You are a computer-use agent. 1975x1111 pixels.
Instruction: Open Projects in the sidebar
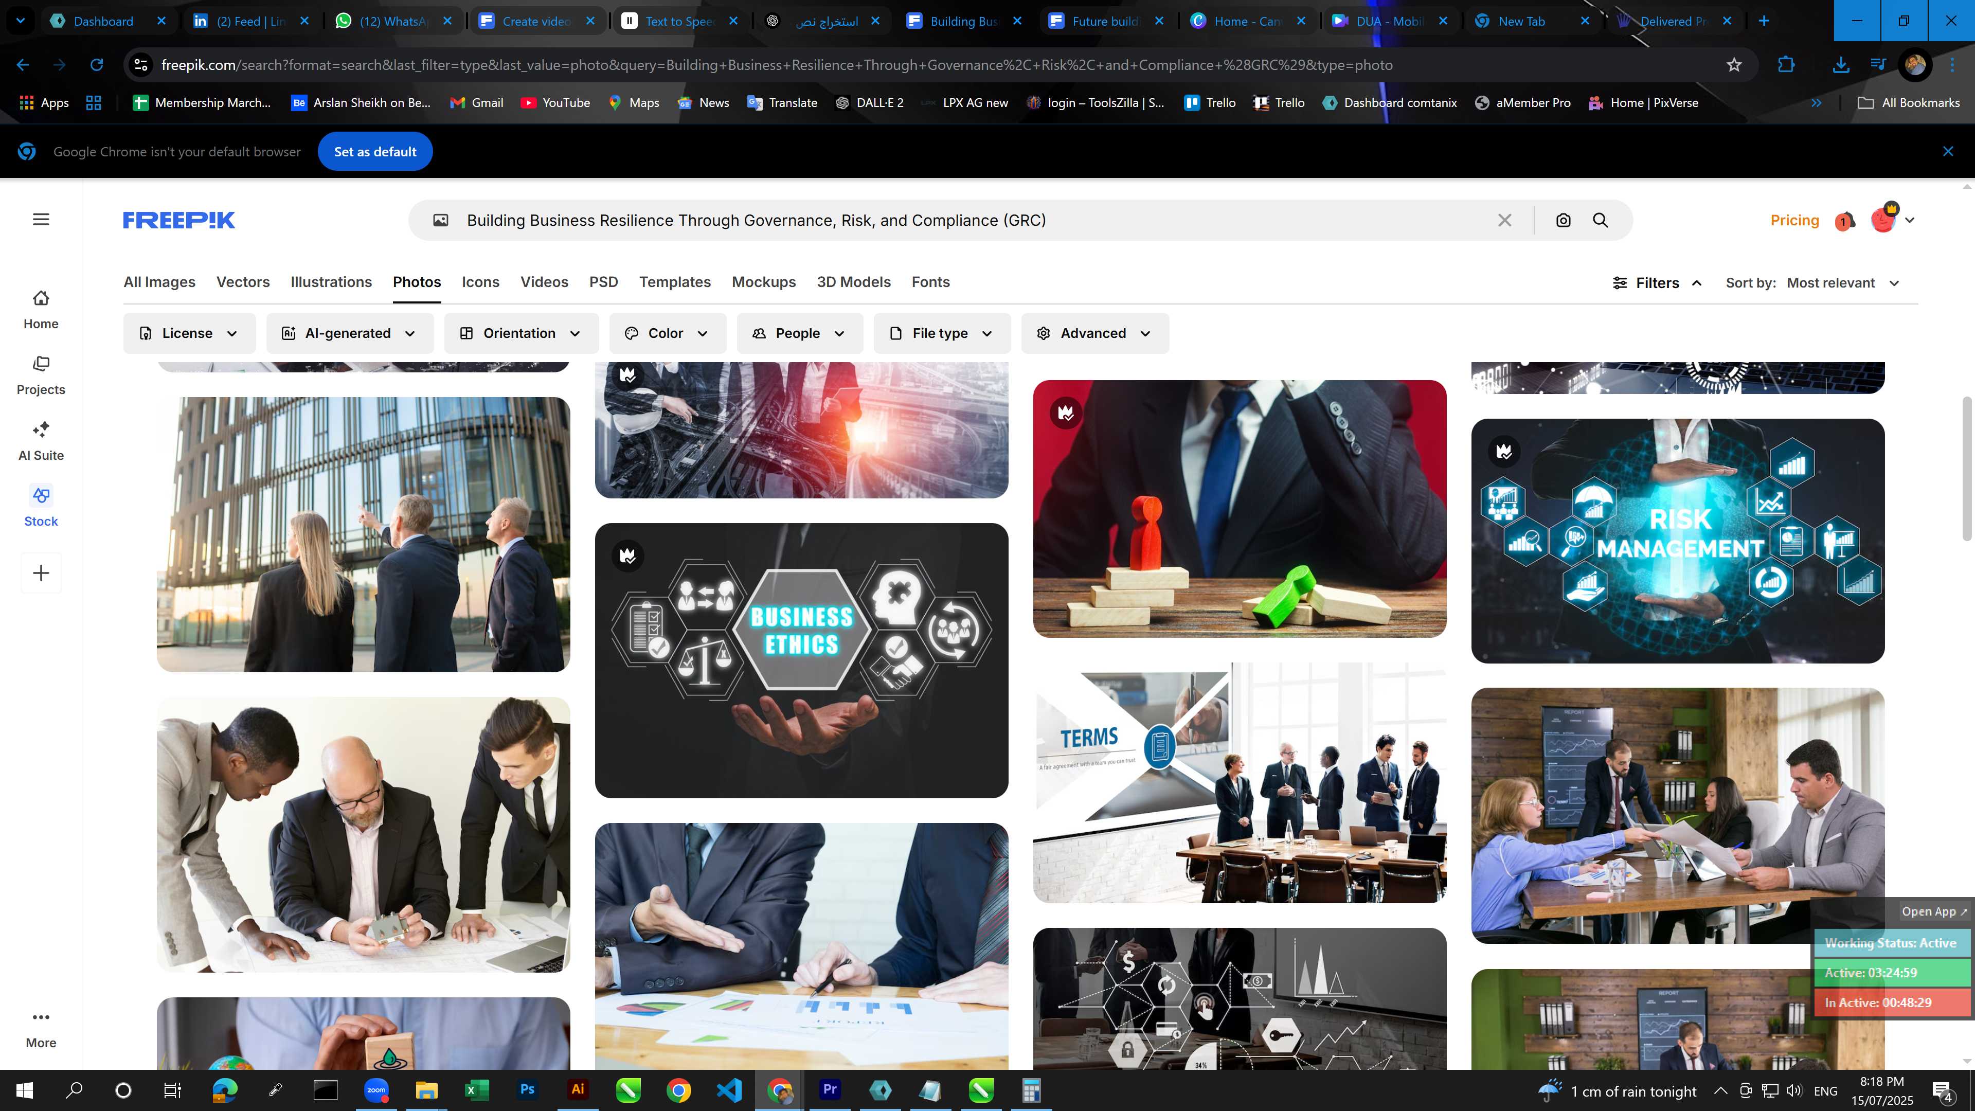coord(41,375)
